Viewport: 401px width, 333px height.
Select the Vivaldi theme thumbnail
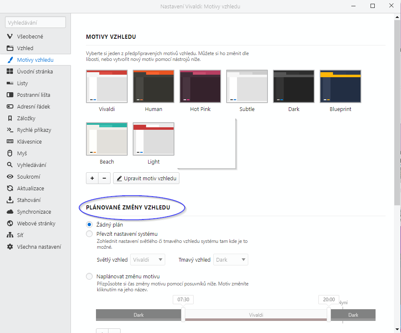click(x=107, y=86)
